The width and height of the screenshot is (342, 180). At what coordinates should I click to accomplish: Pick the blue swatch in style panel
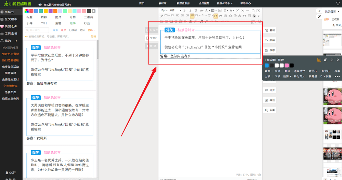pos(266,65)
